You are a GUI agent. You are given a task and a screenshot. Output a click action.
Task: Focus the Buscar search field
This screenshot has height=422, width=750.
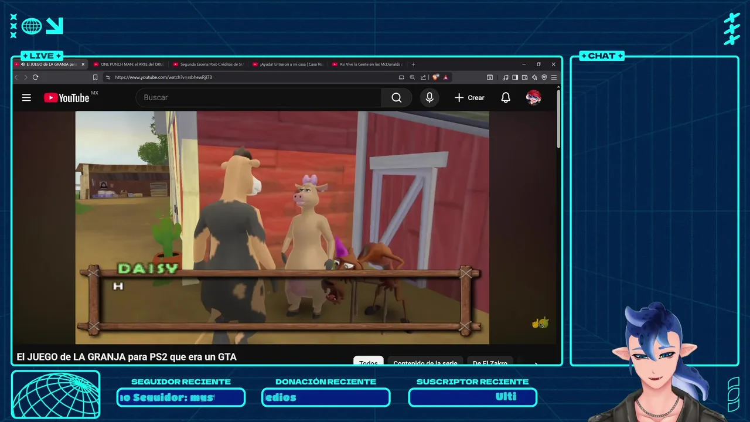click(x=258, y=98)
